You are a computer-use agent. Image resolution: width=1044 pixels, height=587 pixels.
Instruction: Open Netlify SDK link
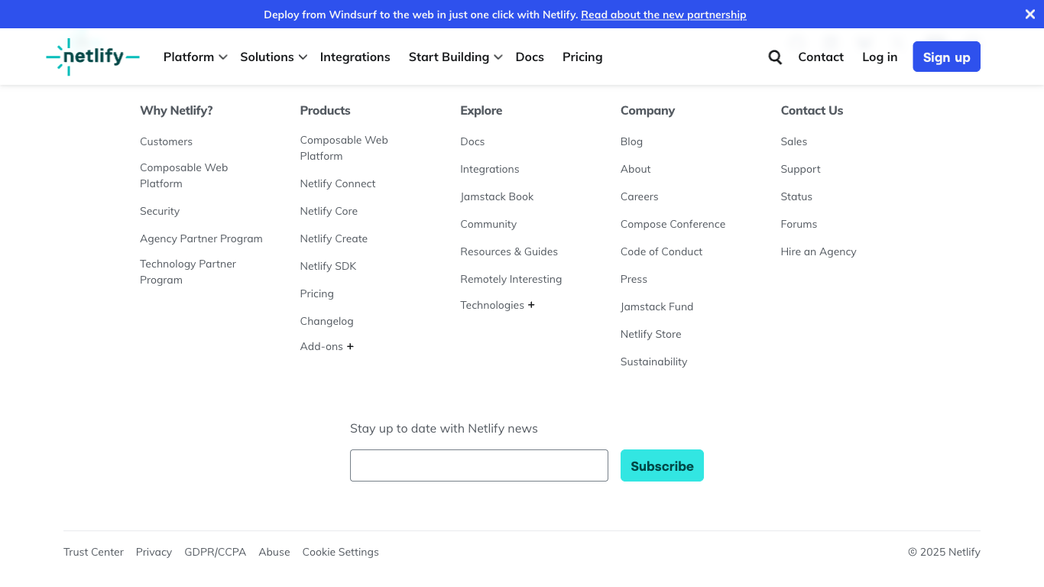point(328,266)
